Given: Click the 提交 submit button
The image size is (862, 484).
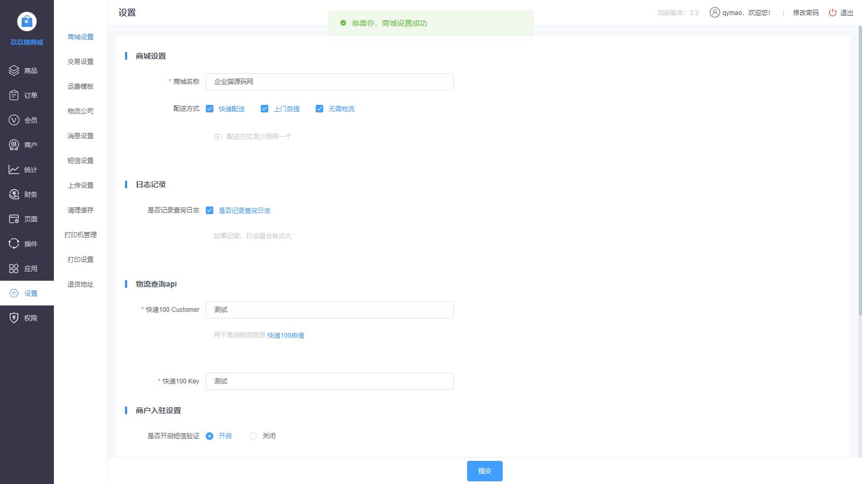Looking at the screenshot, I should pyautogui.click(x=485, y=471).
